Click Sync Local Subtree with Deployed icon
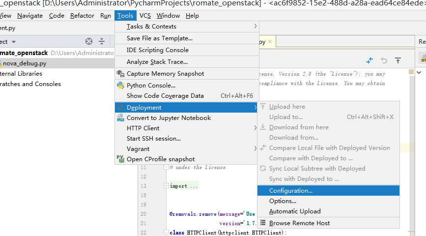This screenshot has width=426, height=236. pos(263,168)
